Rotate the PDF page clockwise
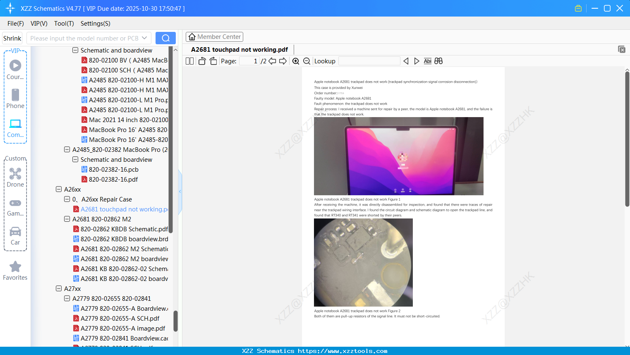 pos(213,61)
